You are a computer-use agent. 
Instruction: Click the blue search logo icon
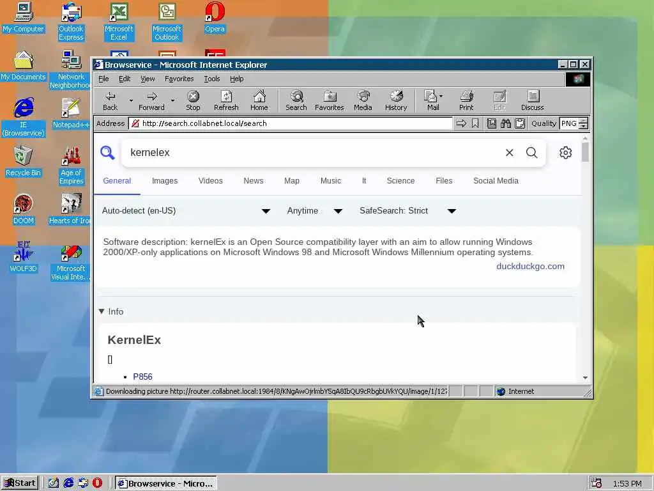pyautogui.click(x=107, y=152)
